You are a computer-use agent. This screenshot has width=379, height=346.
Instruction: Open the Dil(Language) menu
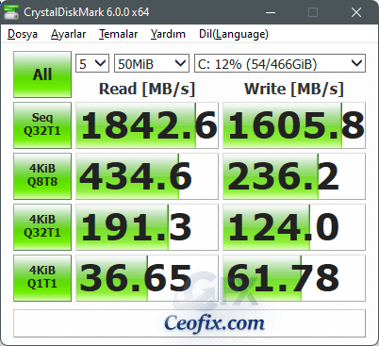point(234,34)
